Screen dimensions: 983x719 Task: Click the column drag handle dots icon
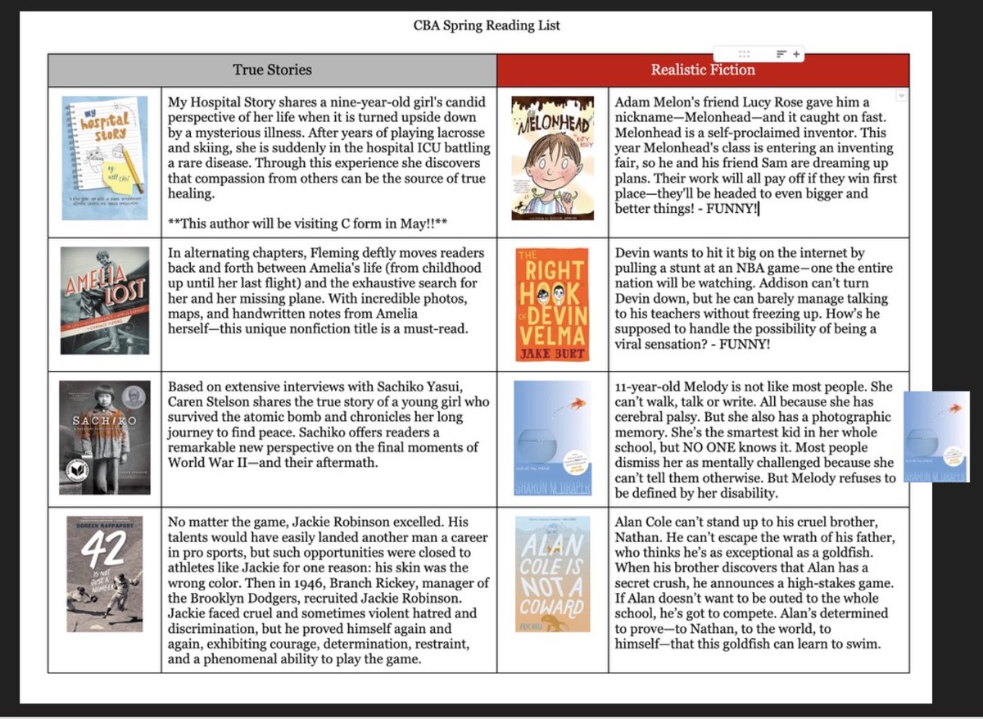click(744, 53)
